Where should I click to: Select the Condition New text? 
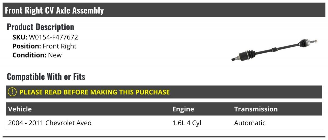37,55
